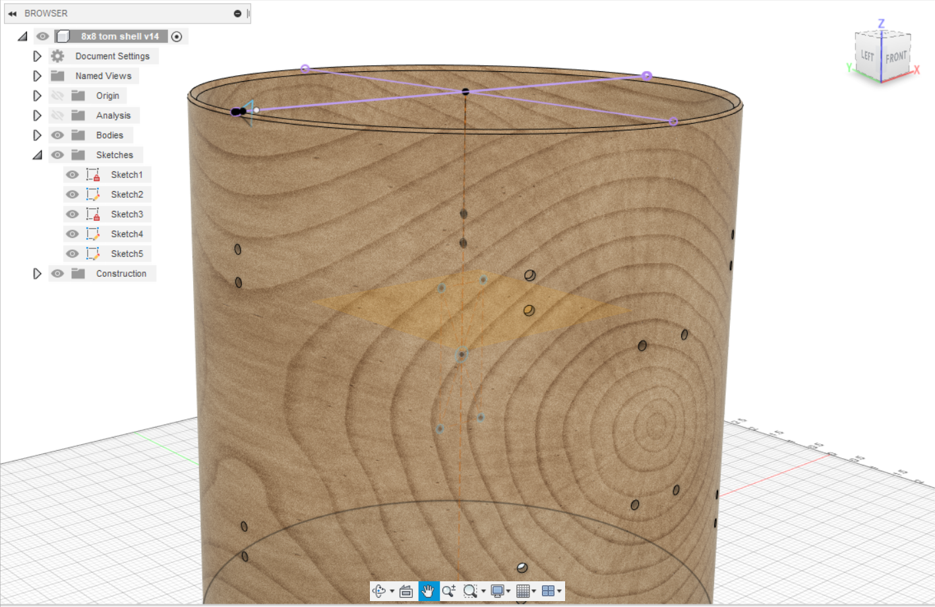Collapse the root 8x8 tom shell node
The height and width of the screenshot is (607, 935).
22,36
